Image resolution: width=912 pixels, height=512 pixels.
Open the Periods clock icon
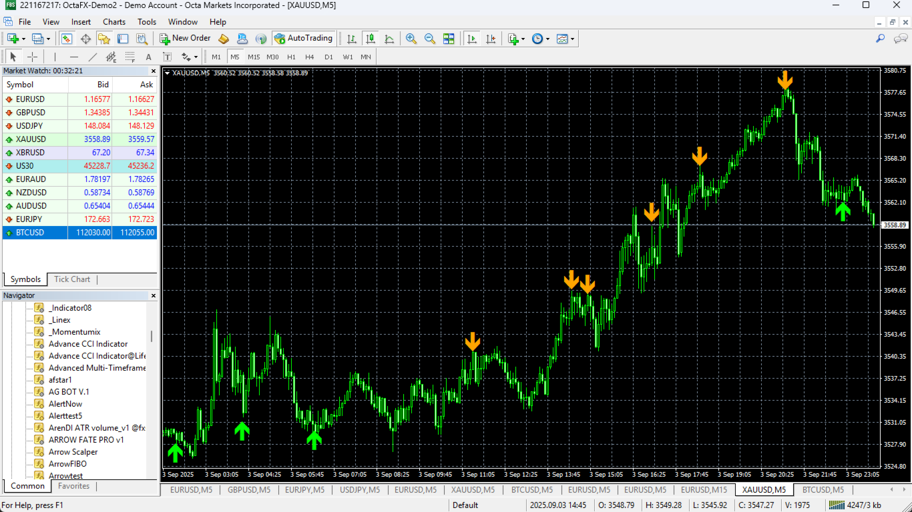537,39
